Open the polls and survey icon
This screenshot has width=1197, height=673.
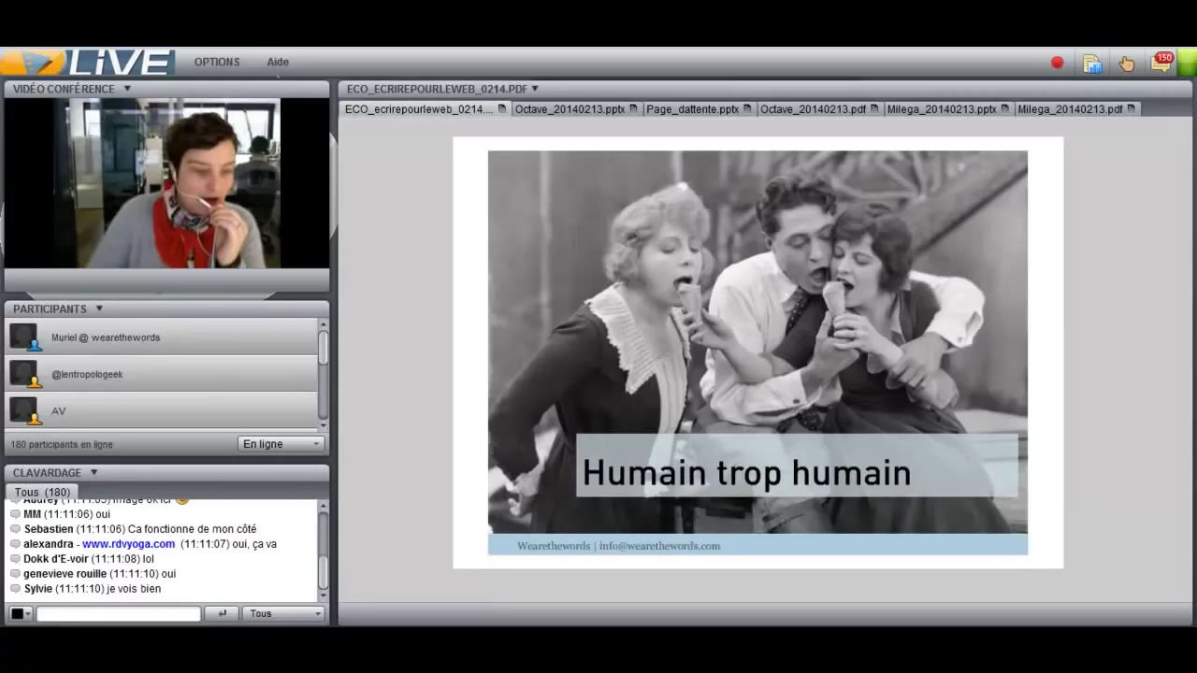pyautogui.click(x=1091, y=64)
